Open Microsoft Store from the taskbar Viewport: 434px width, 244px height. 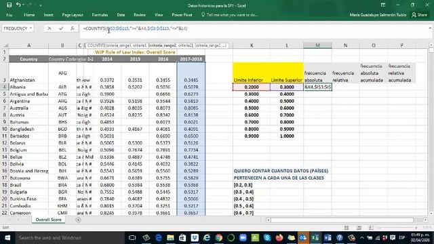182,238
